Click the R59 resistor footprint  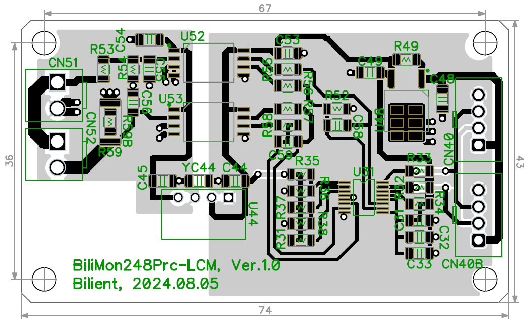tap(110, 122)
